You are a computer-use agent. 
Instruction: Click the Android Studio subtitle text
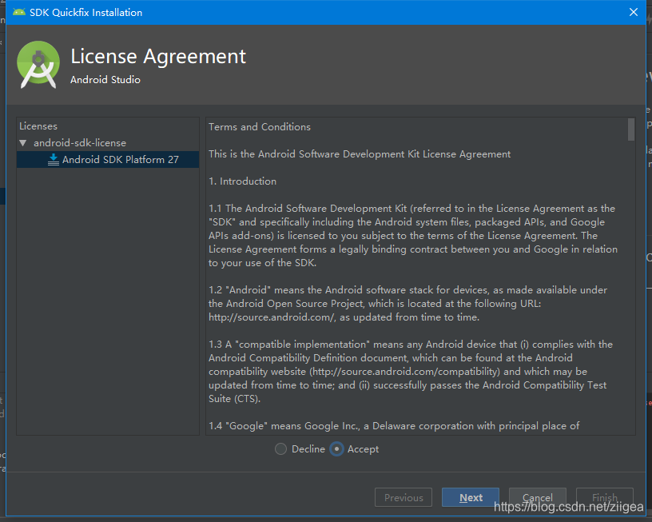pos(105,79)
